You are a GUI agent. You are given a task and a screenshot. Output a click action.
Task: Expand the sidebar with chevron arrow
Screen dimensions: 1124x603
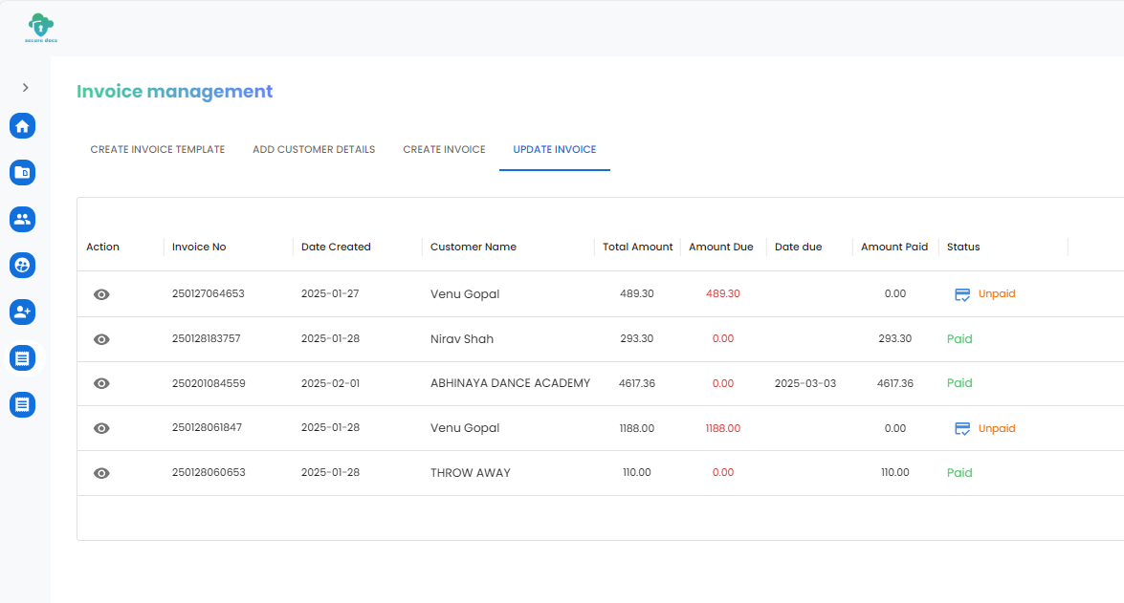tap(26, 87)
